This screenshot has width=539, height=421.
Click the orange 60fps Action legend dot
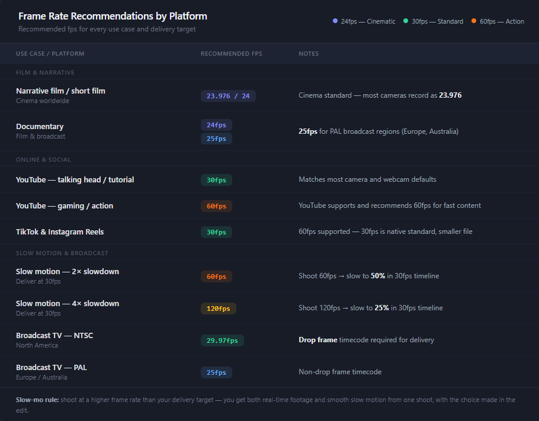(x=474, y=21)
